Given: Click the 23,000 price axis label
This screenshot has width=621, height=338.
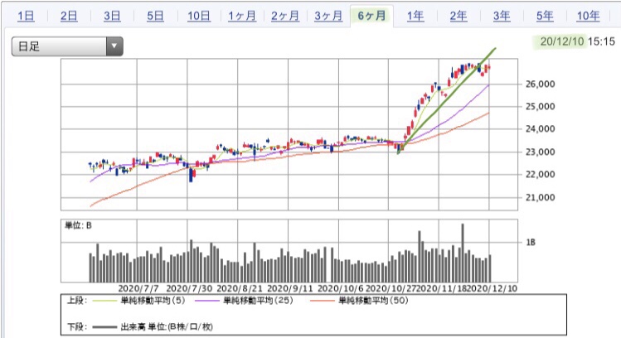Looking at the screenshot, I should [x=541, y=152].
